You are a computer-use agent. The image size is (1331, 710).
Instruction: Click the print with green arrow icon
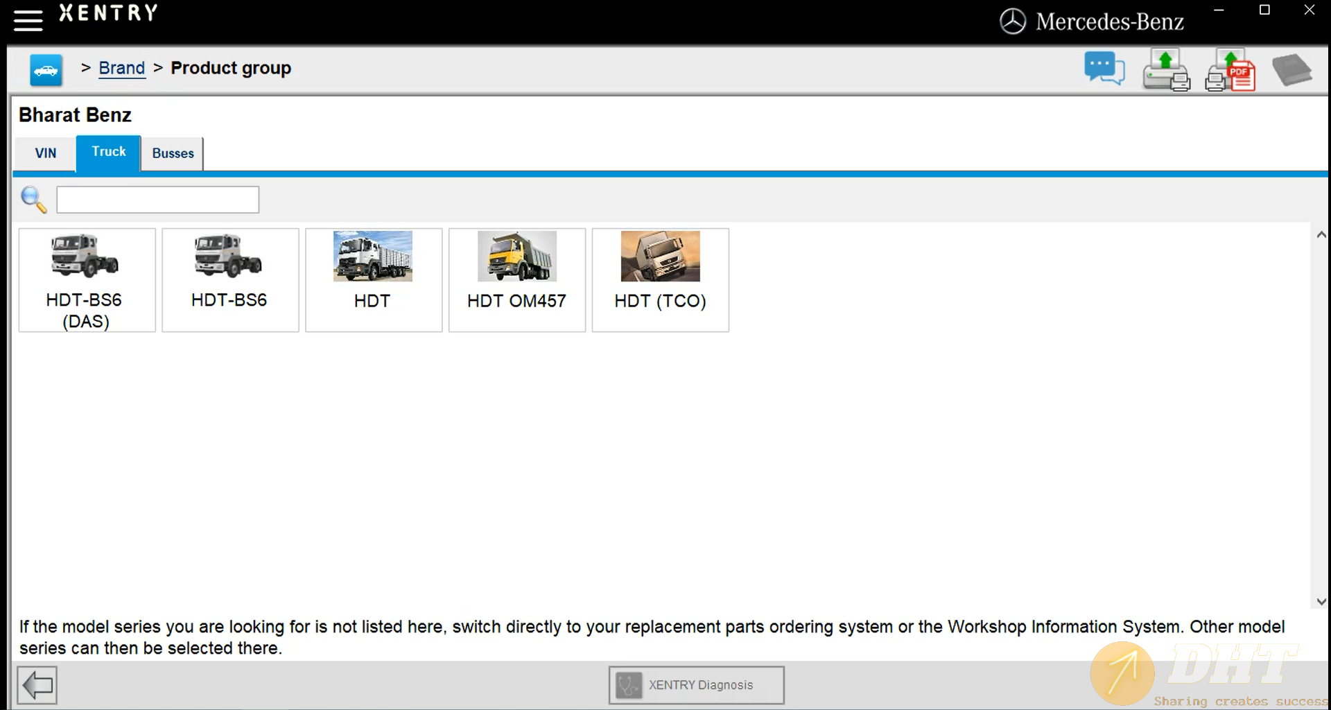coord(1166,70)
